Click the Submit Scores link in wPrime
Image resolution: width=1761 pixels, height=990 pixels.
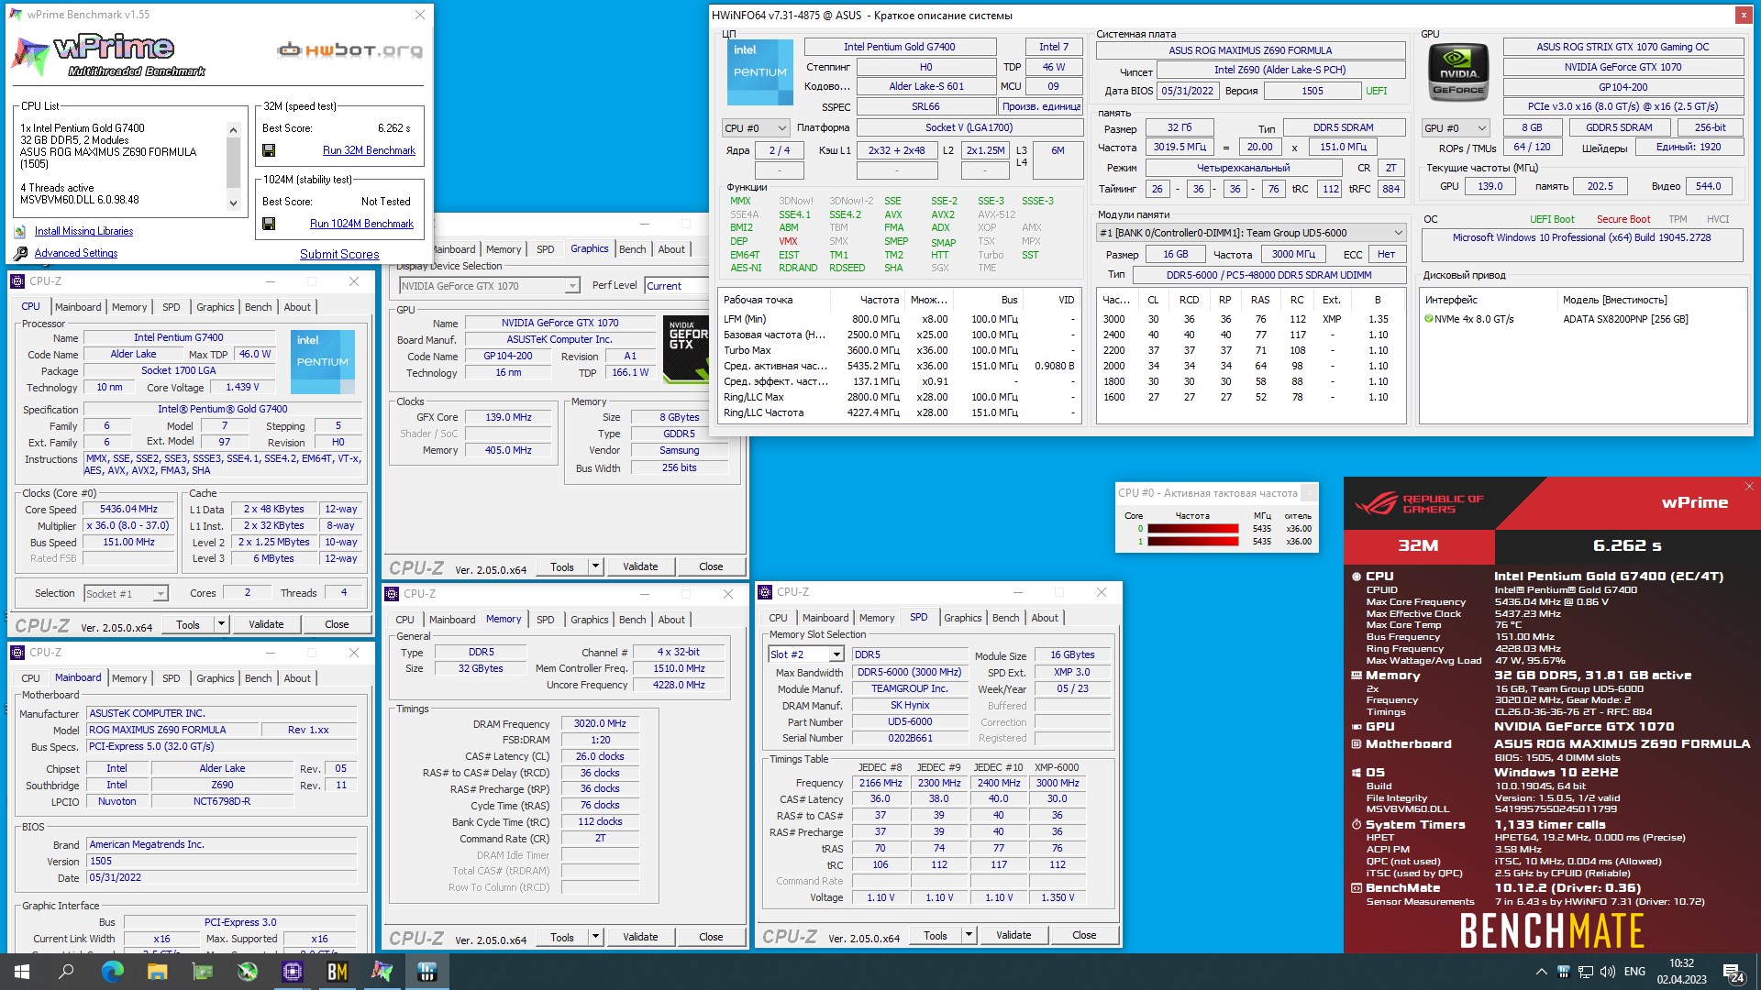click(x=339, y=254)
